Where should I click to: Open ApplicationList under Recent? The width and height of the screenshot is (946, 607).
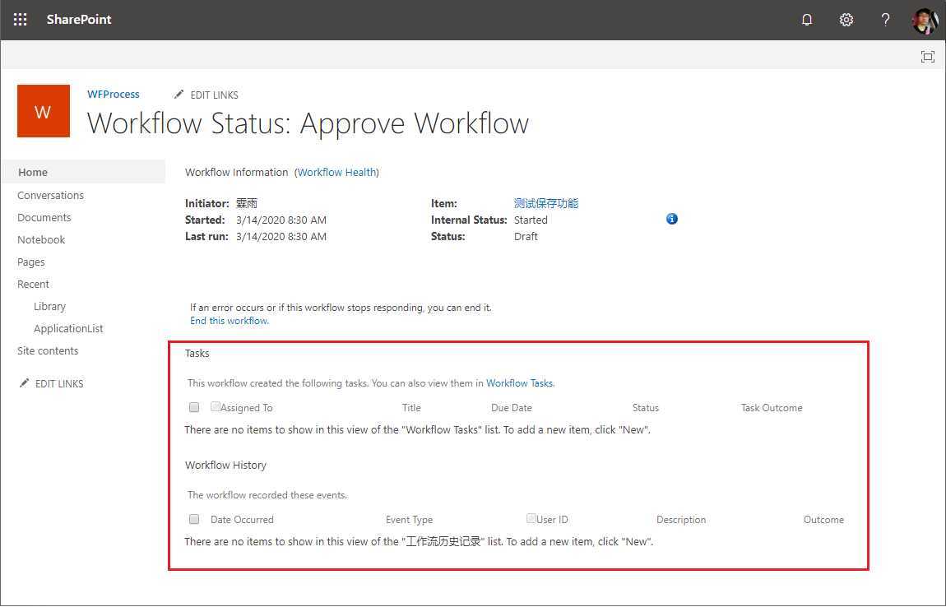click(68, 329)
